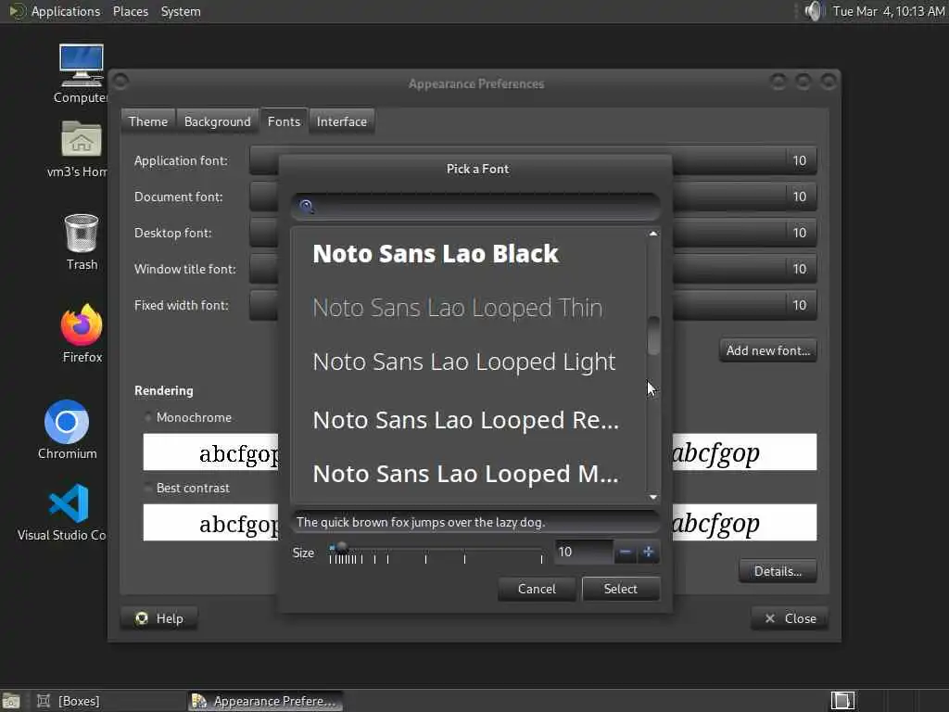This screenshot has height=712, width=949.
Task: Click the scroll up arrow of font list
Action: coord(653,234)
